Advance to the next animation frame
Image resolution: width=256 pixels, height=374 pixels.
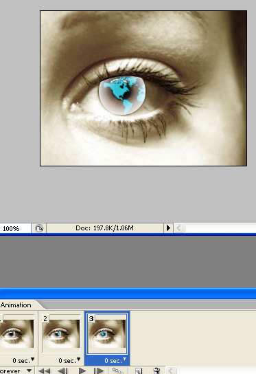point(99,371)
